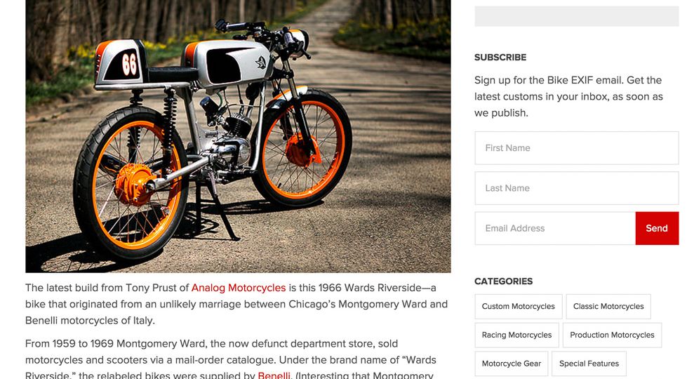
Task: Open the Production Motorcycles category
Action: [612, 335]
